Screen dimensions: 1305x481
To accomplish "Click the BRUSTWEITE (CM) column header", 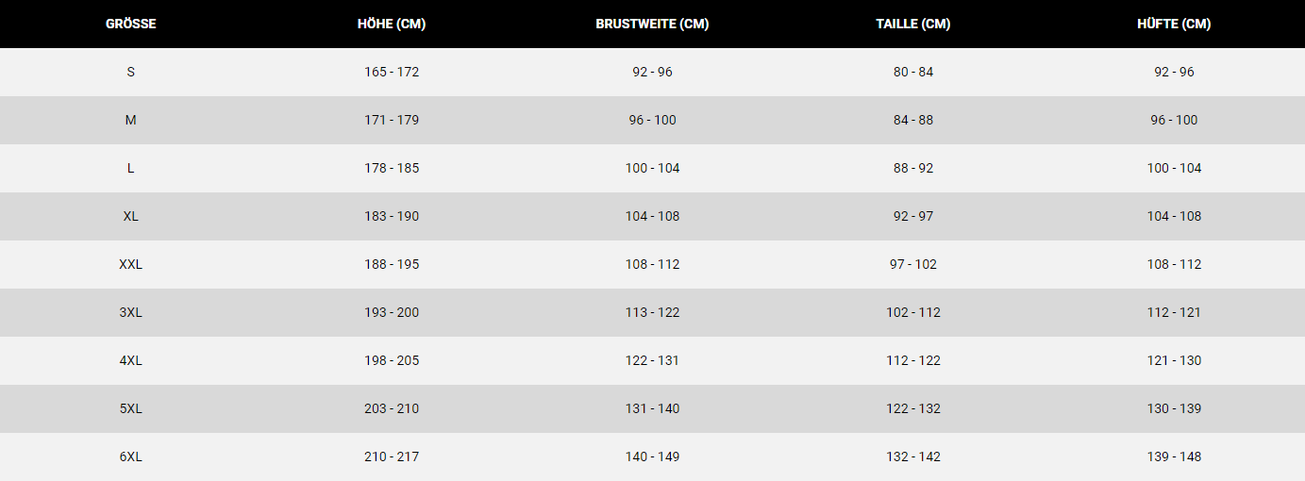I will 652,24.
